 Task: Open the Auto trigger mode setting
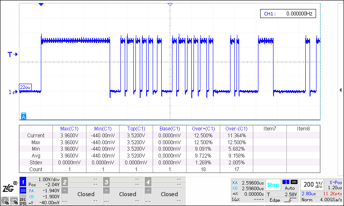coord(290,188)
